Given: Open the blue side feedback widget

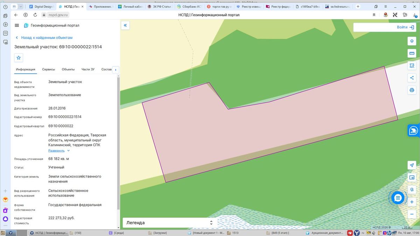Looking at the screenshot, I should pyautogui.click(x=414, y=130).
